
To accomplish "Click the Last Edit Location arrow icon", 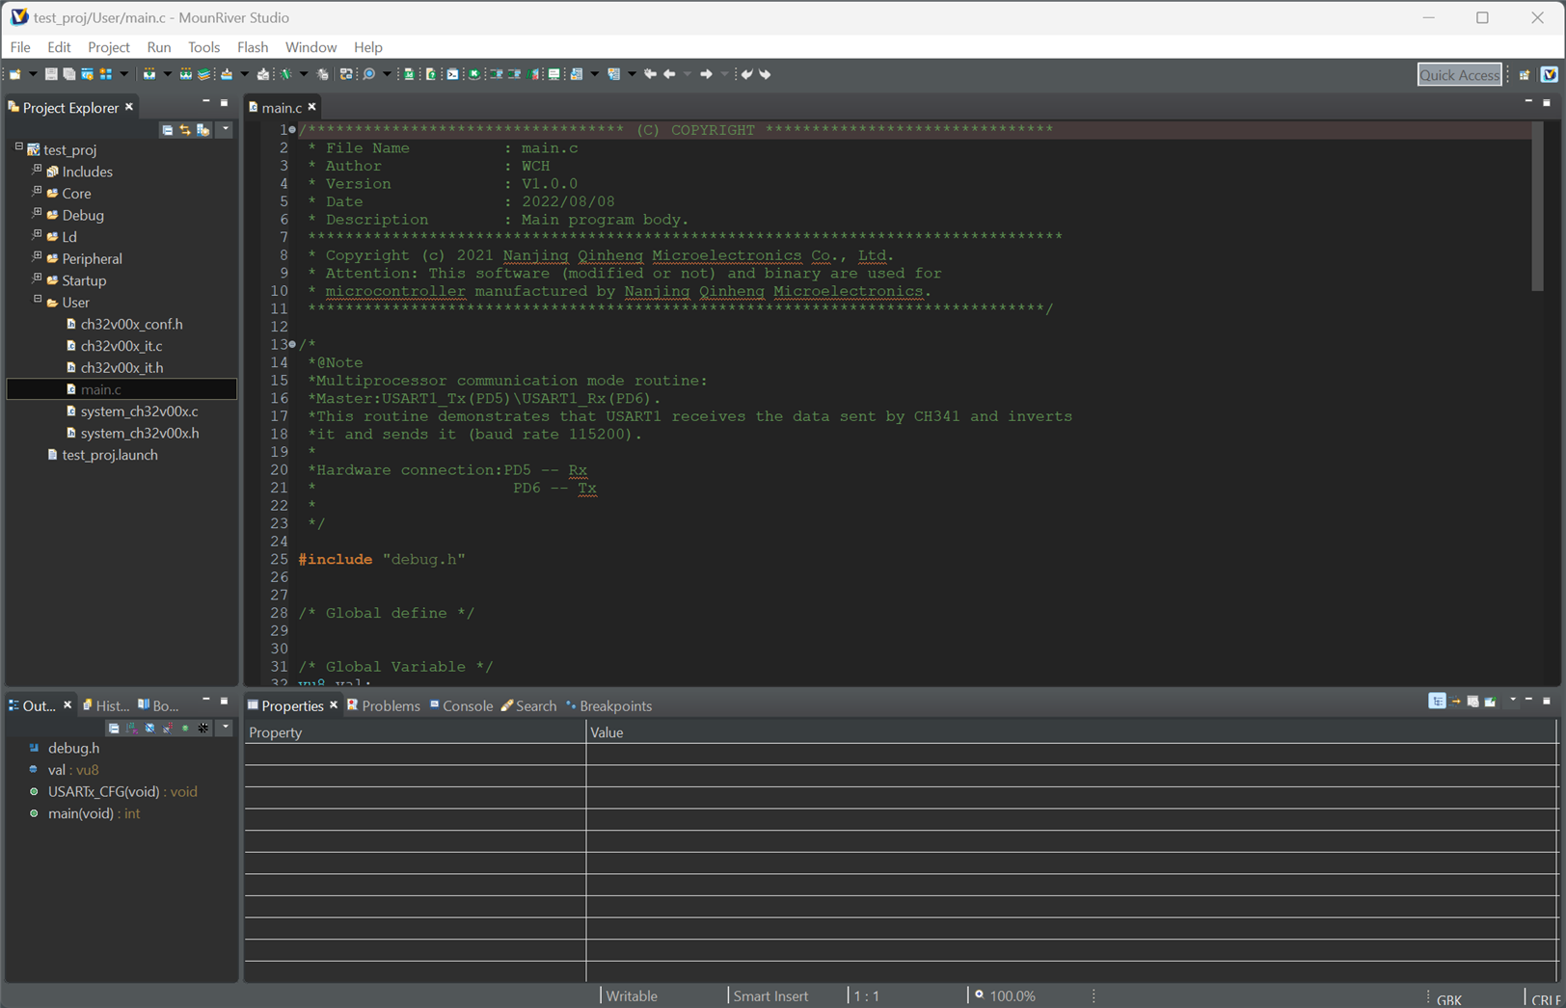I will [x=650, y=74].
